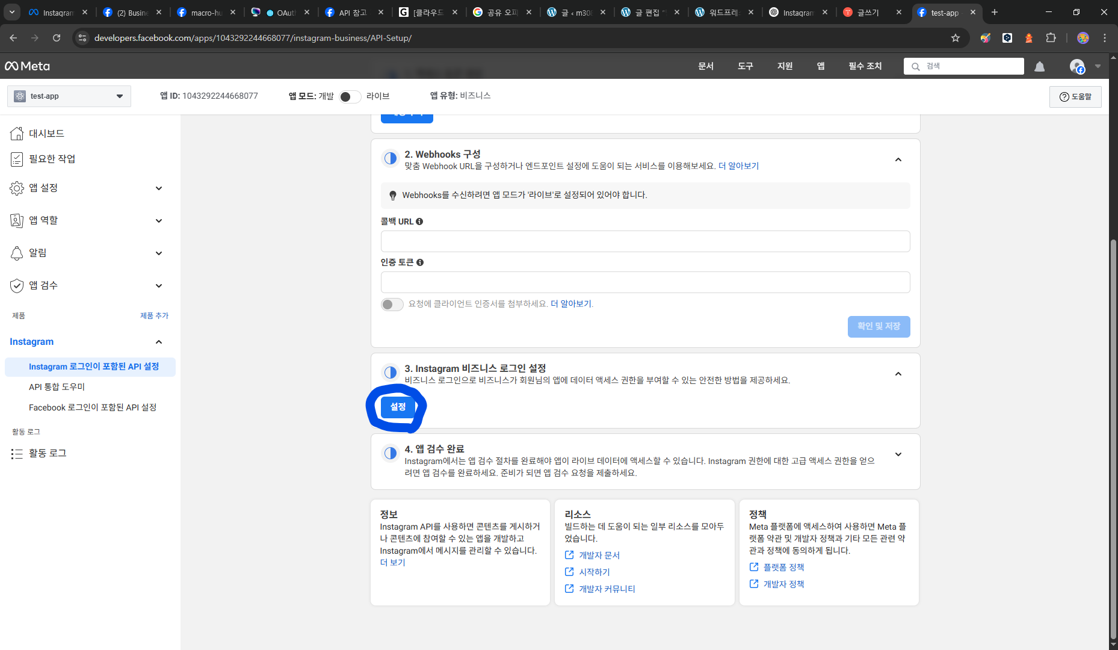
Task: Click the 도움말 button
Action: 1075,97
